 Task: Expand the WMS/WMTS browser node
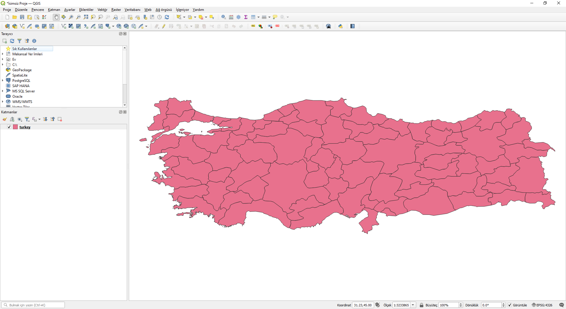[x=3, y=102]
